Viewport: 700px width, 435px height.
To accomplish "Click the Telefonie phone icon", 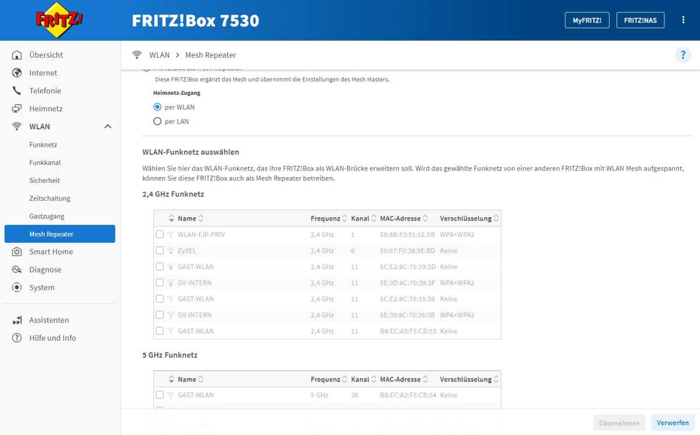I will [17, 91].
